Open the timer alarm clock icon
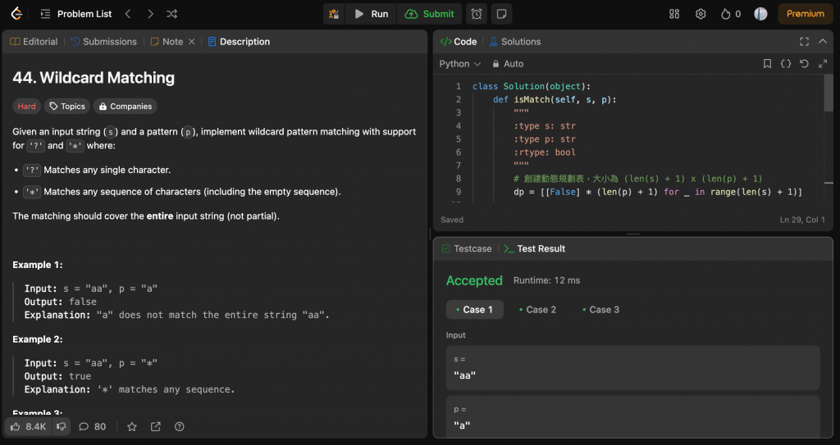This screenshot has height=445, width=840. tap(476, 14)
